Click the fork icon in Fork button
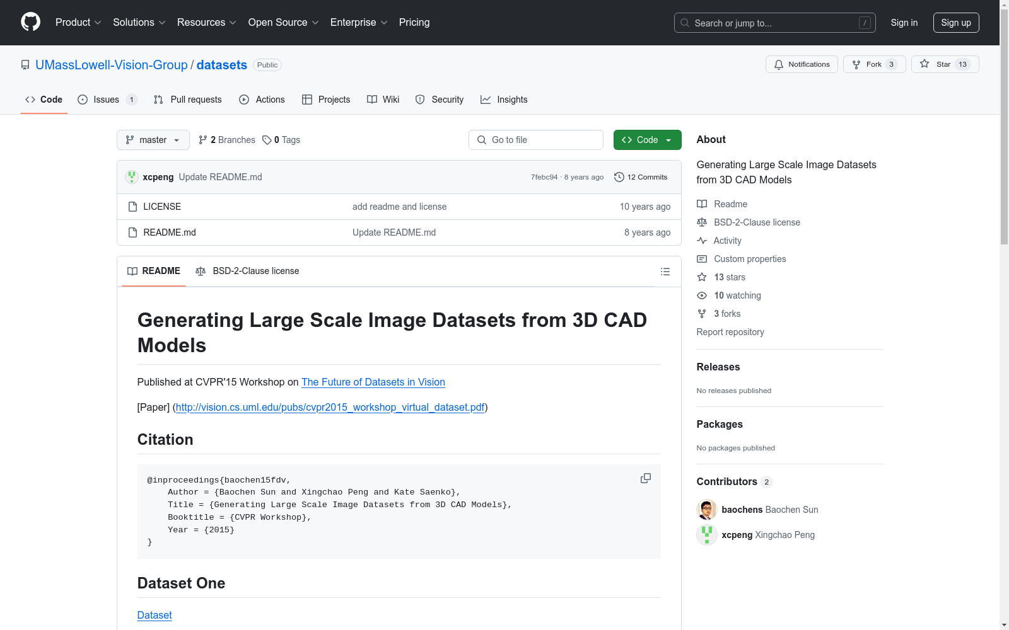The height and width of the screenshot is (630, 1009). 856,64
